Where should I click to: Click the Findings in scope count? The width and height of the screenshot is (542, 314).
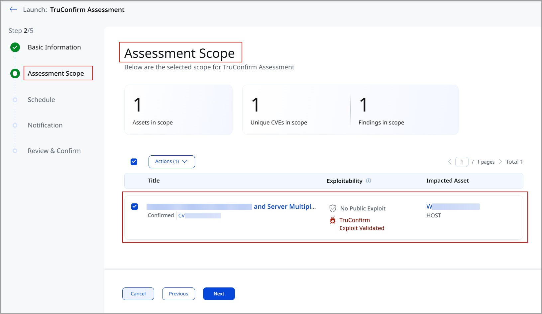[x=364, y=105]
